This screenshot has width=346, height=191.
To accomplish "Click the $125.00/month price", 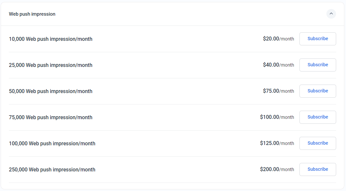I will [277, 143].
